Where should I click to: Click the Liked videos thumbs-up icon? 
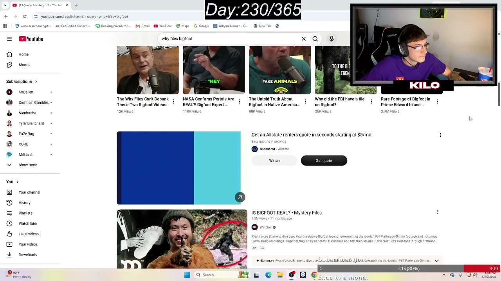9,234
